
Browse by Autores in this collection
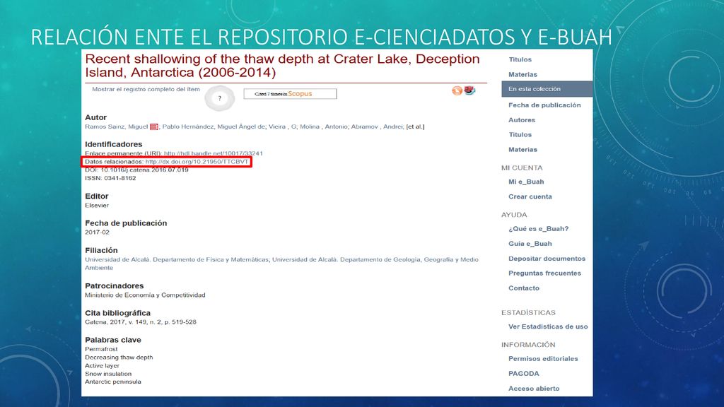coord(522,120)
